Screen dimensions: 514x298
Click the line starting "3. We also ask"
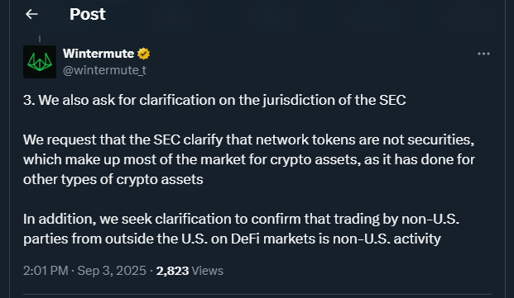[x=214, y=100]
